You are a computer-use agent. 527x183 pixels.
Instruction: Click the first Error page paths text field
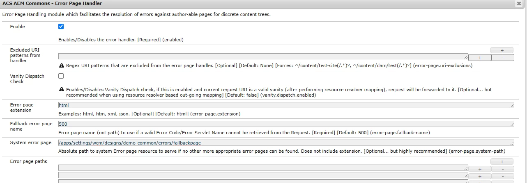click(263, 168)
